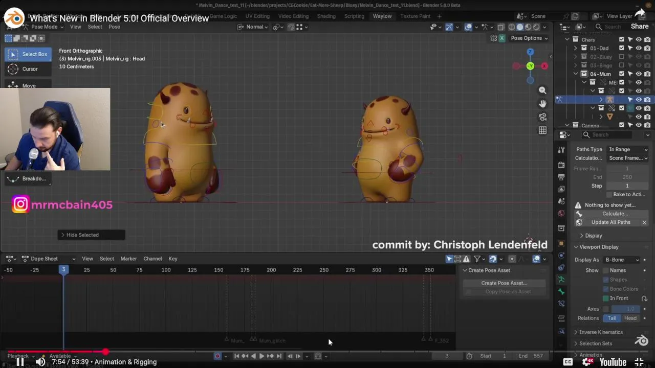This screenshot has width=655, height=368.
Task: Toggle X-ray display in viewport header
Action: tap(501, 27)
